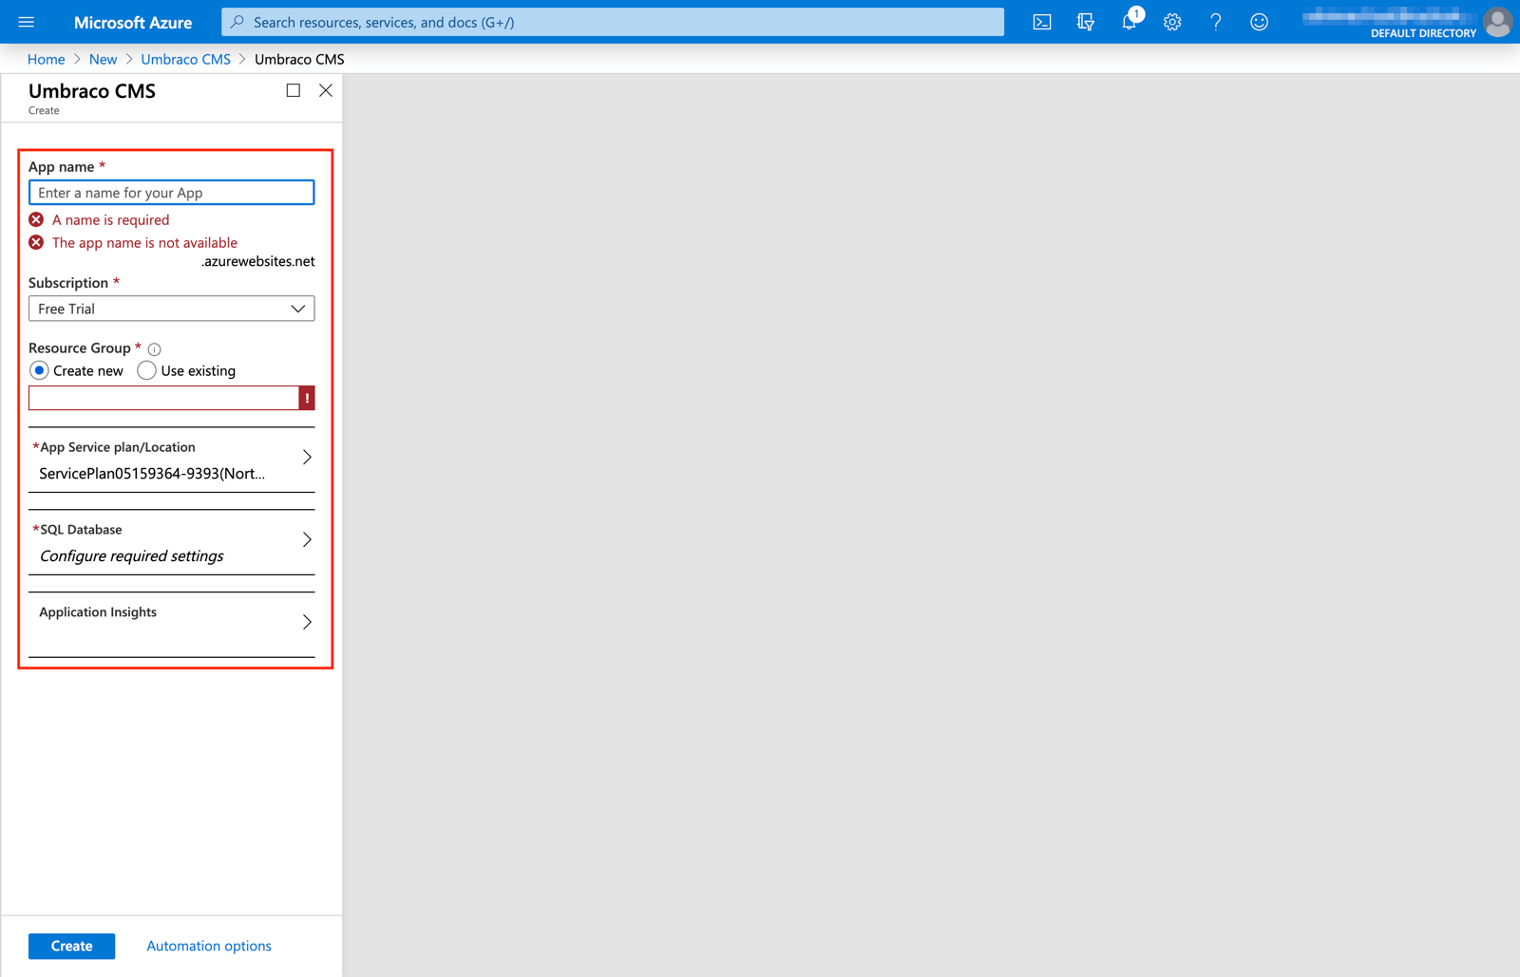Open Automation options link
The width and height of the screenshot is (1520, 977).
point(209,946)
